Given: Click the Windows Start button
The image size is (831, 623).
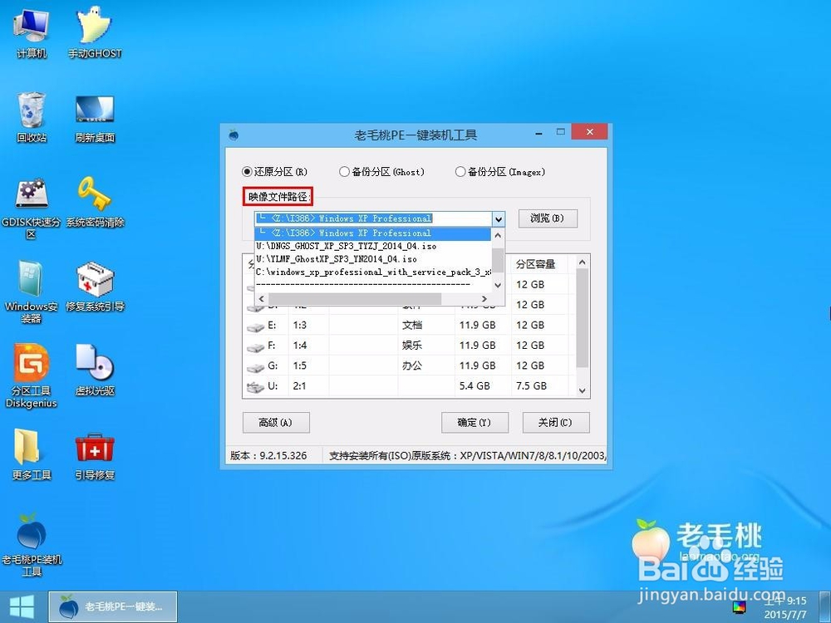Looking at the screenshot, I should [x=22, y=606].
